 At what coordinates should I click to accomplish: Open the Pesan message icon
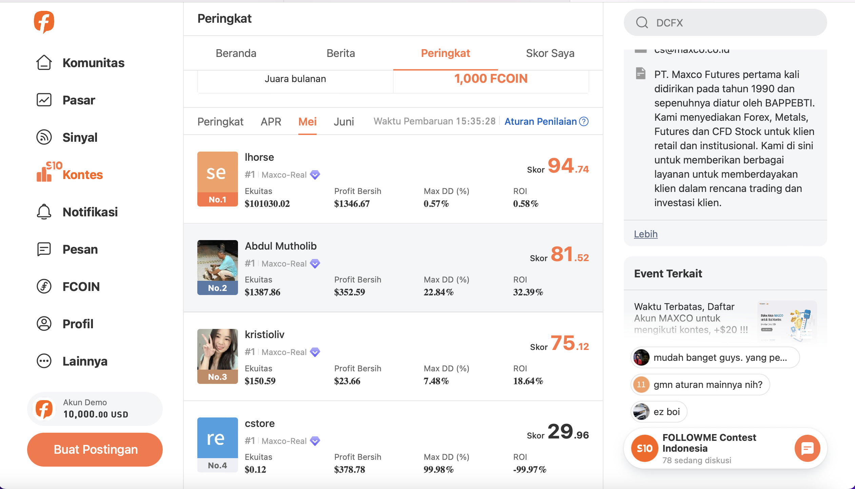click(44, 249)
